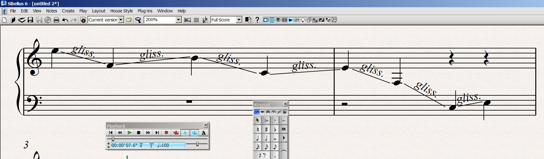
Task: Open the Current version dropdown
Action: pos(121,20)
